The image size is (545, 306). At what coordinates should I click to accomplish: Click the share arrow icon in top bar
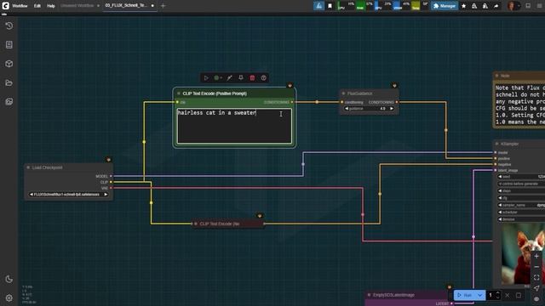coord(496,6)
